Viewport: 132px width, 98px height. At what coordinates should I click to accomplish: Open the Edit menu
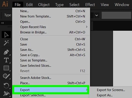click(30, 5)
